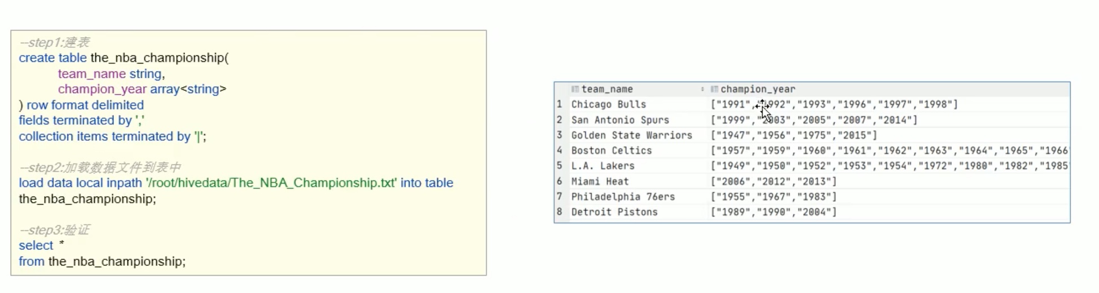The width and height of the screenshot is (1099, 293).
Task: Click the San Antonio Spurs cell
Action: pos(638,120)
